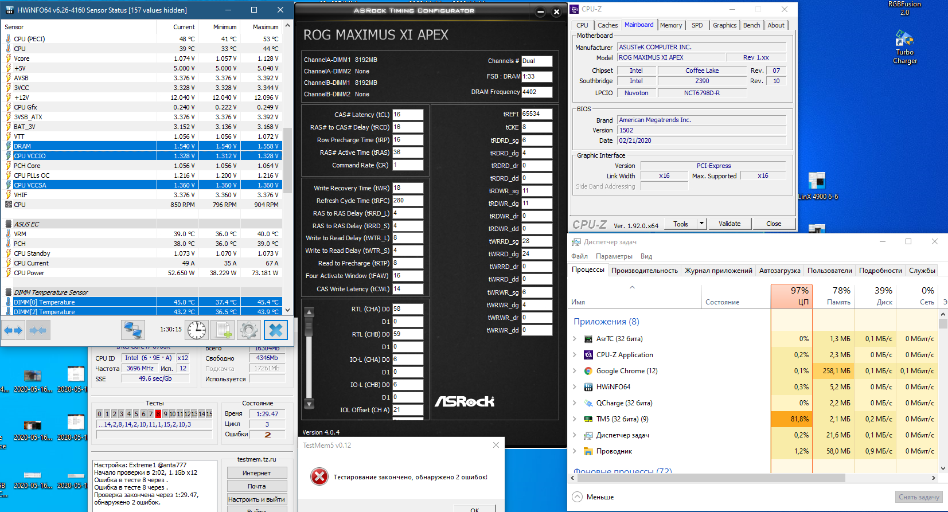The height and width of the screenshot is (512, 948).
Task: Click the blue X icon in HWiNFO toolbar
Action: [x=276, y=330]
